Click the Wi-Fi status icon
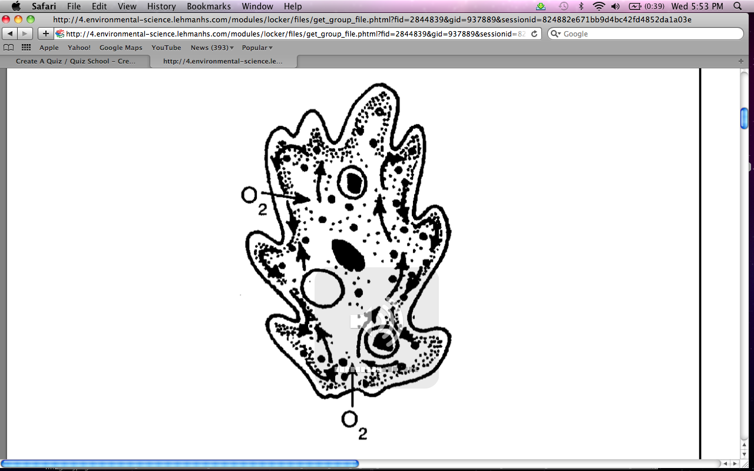Viewport: 754px width, 471px height. 598,6
